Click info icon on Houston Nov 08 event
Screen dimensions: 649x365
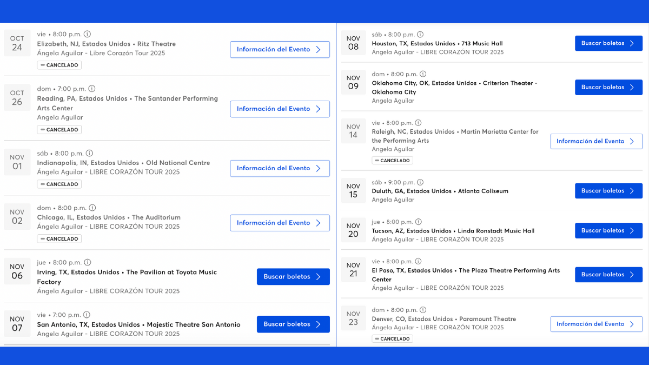[x=420, y=34]
